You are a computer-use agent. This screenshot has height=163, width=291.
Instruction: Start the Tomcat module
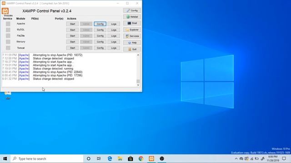72,48
